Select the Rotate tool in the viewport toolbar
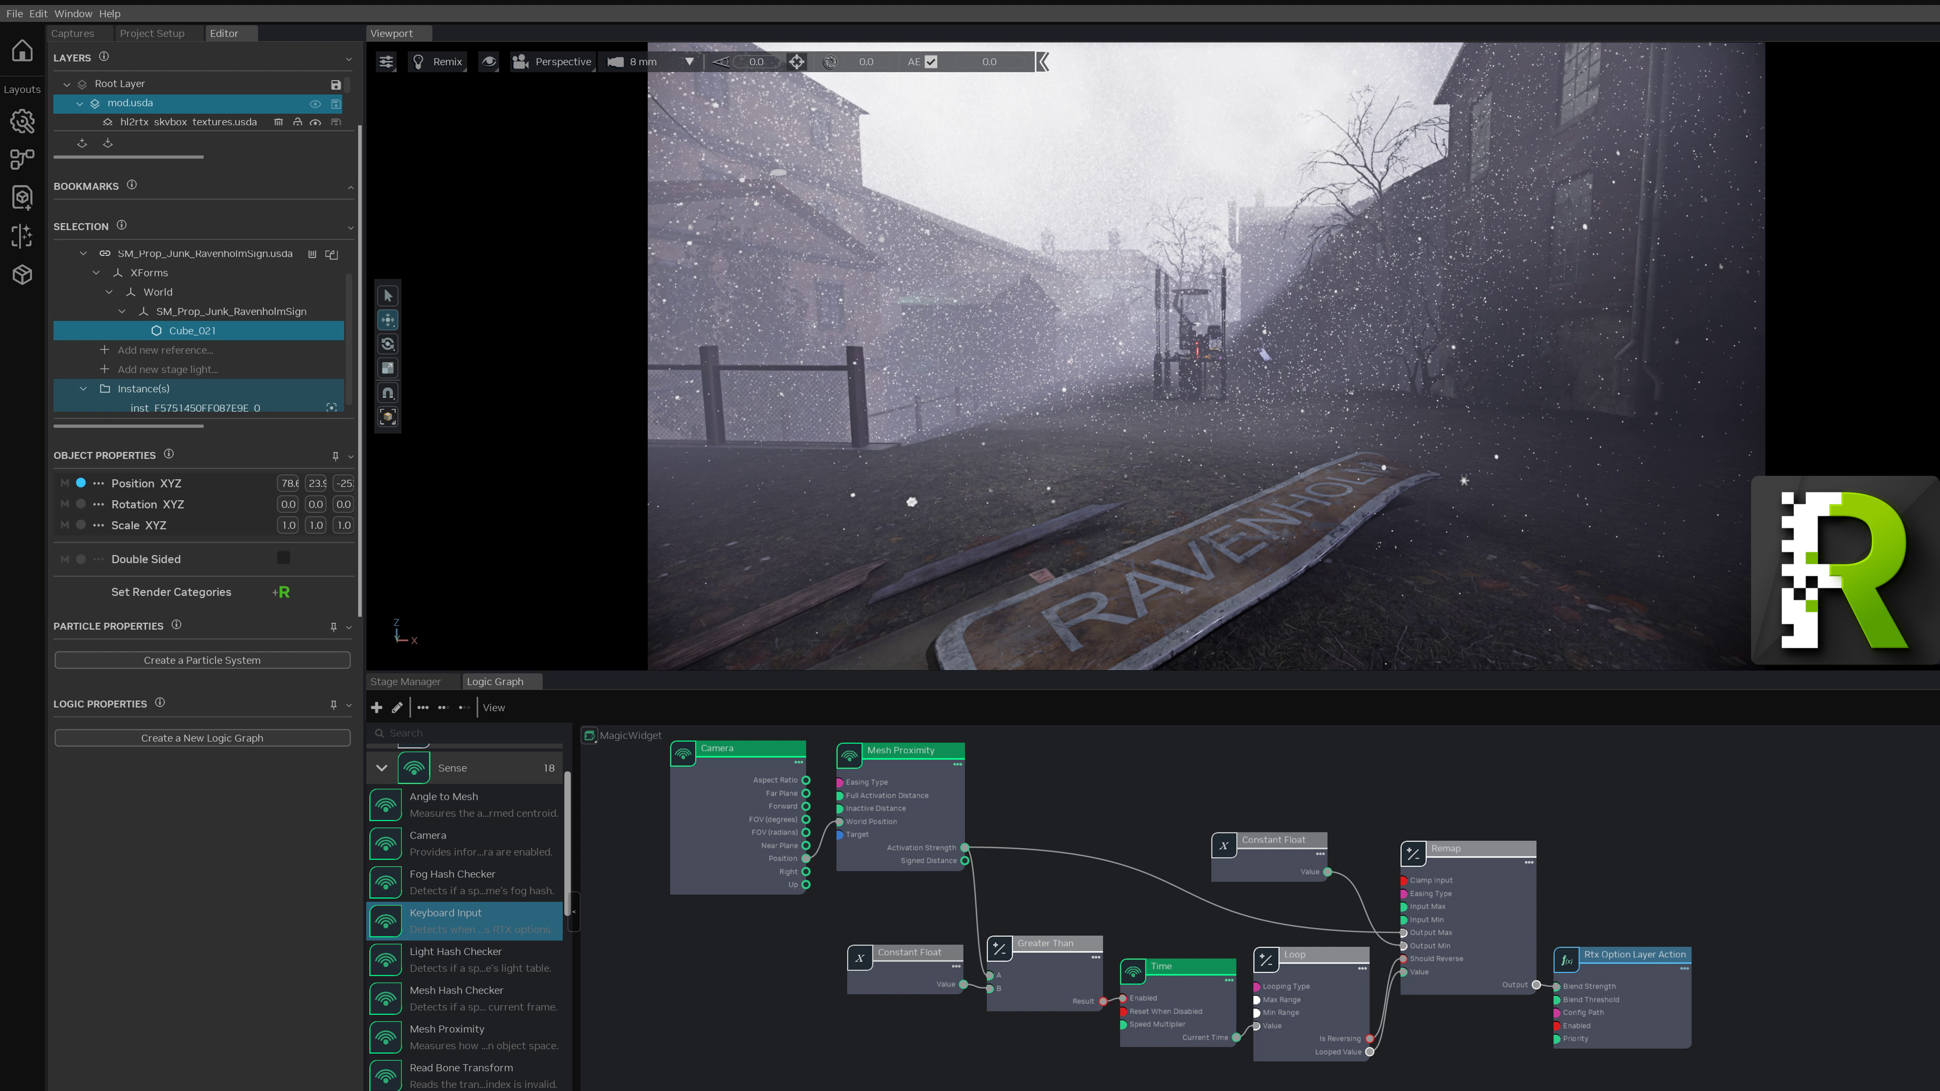The width and height of the screenshot is (1940, 1091). [388, 344]
